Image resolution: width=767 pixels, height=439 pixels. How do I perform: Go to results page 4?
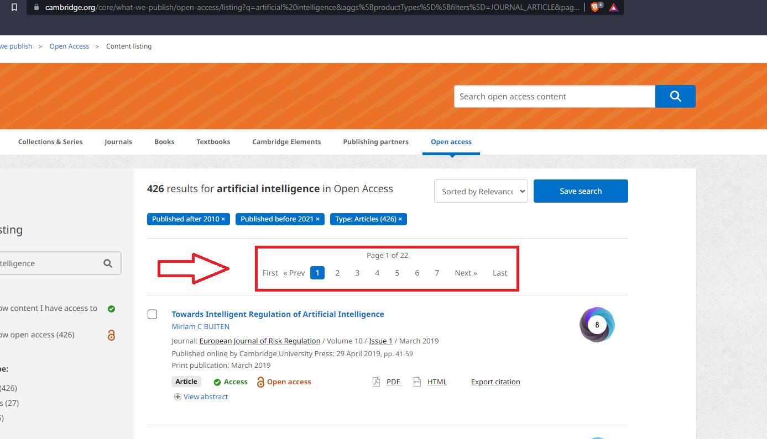pyautogui.click(x=377, y=273)
